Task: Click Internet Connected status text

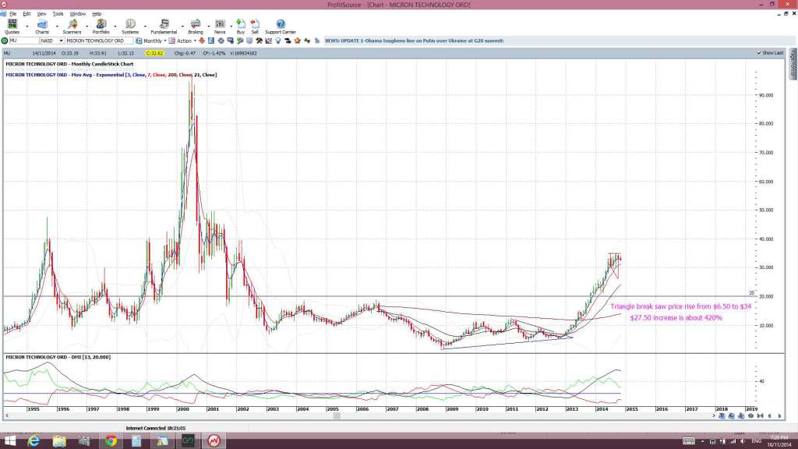Action: [x=156, y=429]
